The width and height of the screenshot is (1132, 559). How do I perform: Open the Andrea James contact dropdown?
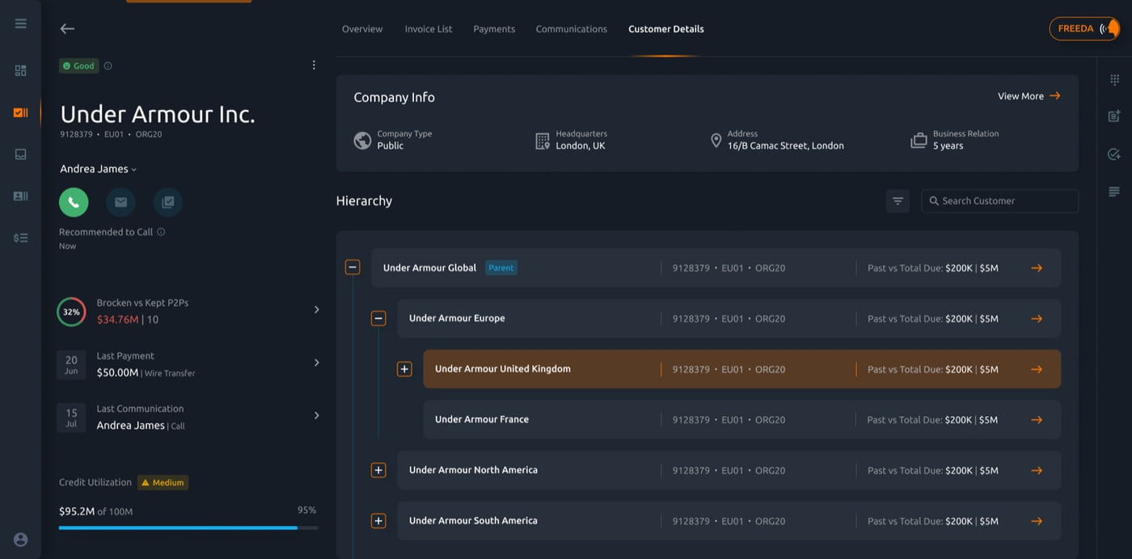click(x=99, y=169)
